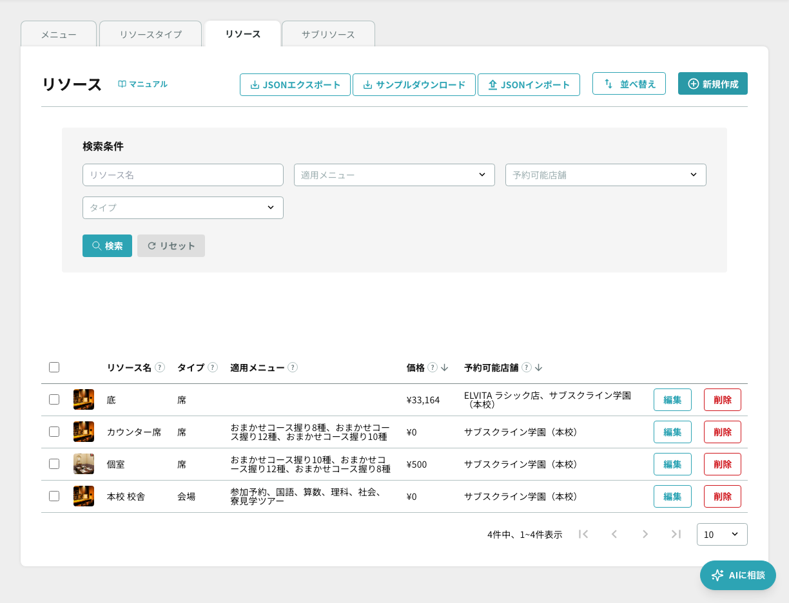The width and height of the screenshot is (789, 603).
Task: Toggle the select-all checkbox in table header
Action: [x=54, y=367]
